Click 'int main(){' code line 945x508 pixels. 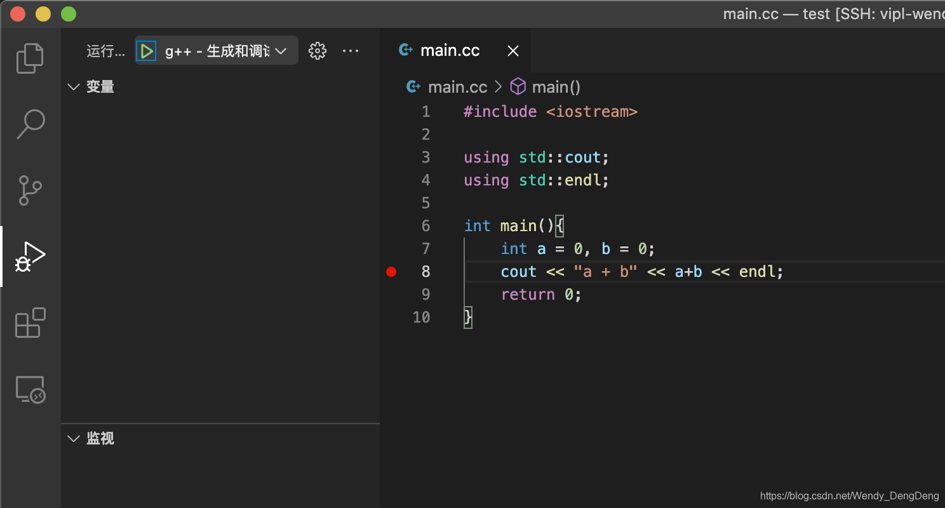point(514,226)
